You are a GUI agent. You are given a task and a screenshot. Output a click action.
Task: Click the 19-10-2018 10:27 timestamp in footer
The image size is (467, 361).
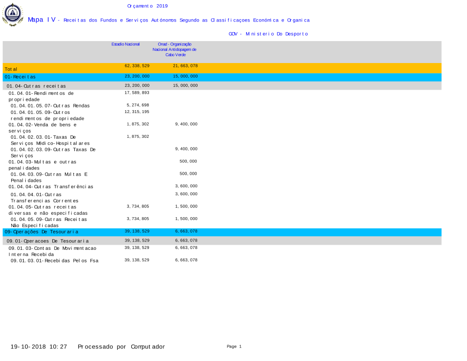(x=39, y=347)
